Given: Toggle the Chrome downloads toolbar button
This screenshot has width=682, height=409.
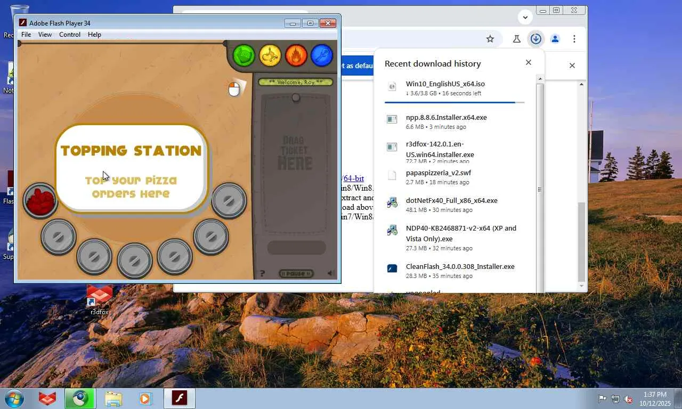Looking at the screenshot, I should (x=536, y=39).
